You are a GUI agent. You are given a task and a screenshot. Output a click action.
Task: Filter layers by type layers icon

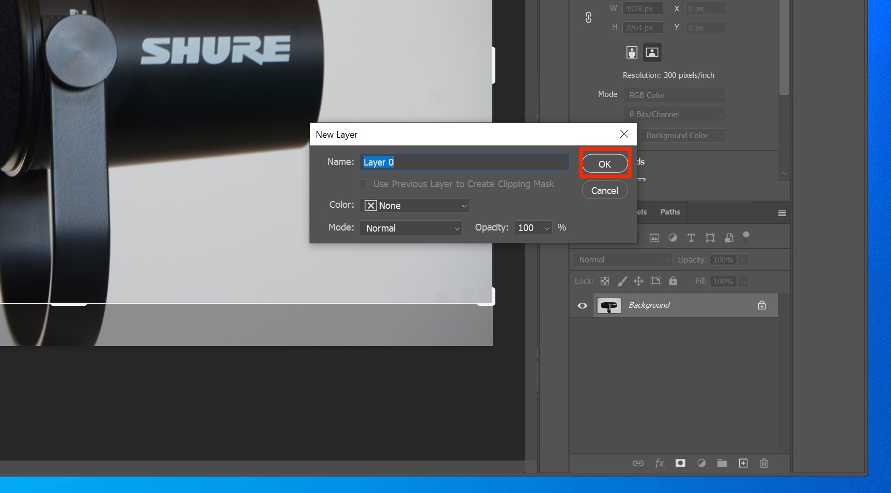click(x=691, y=238)
